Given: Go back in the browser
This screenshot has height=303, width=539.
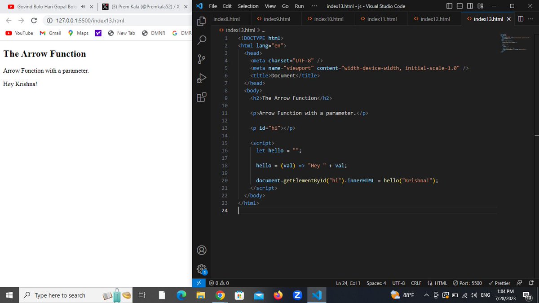Looking at the screenshot, I should tap(9, 21).
